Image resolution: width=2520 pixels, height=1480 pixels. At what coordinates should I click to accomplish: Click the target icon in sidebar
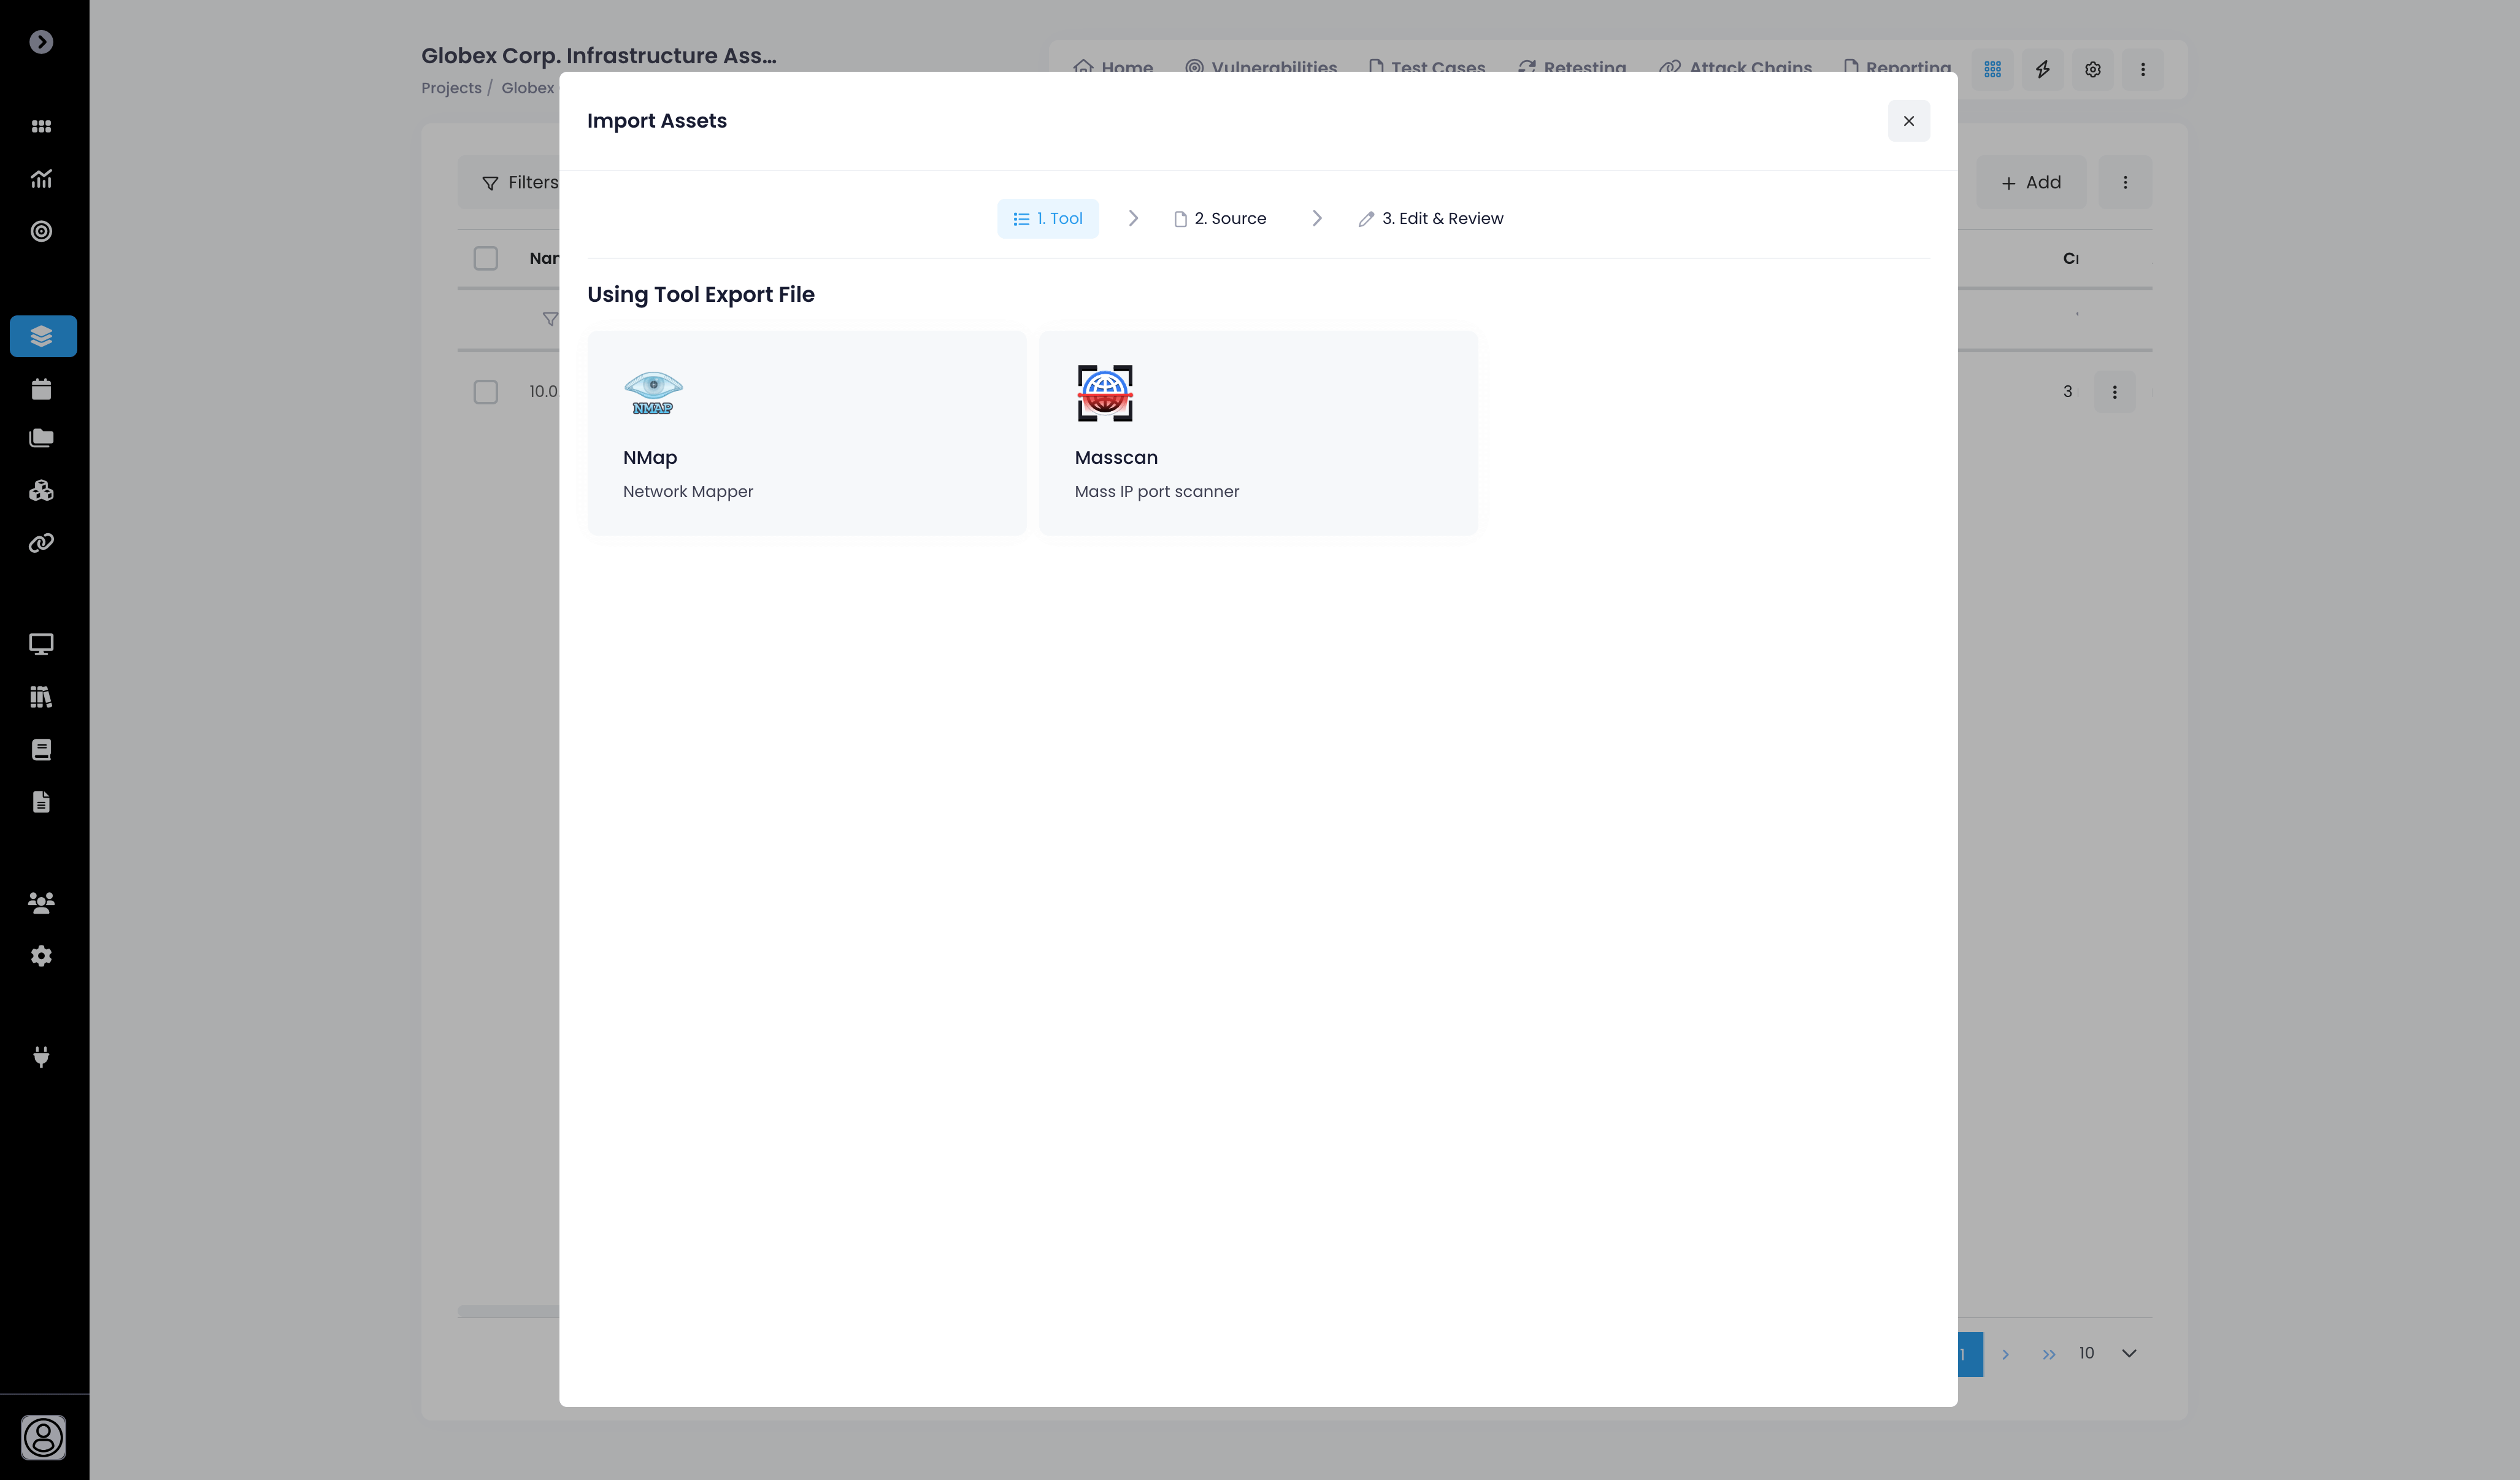point(42,231)
